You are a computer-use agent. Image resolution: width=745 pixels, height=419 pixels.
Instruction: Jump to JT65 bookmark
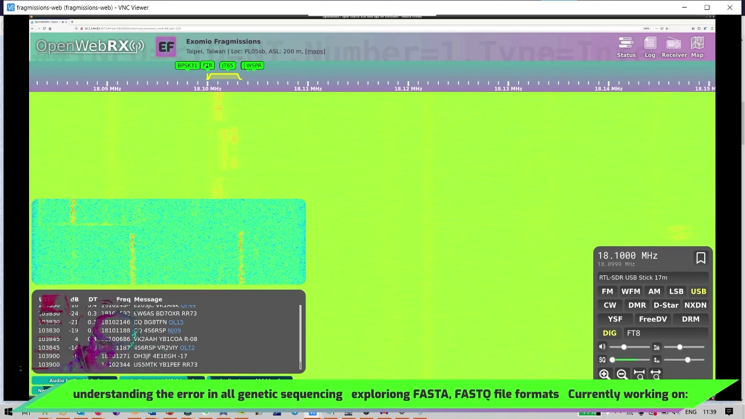[227, 65]
